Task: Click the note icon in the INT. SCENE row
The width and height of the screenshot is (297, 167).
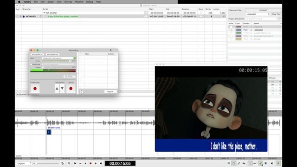Action: (x=146, y=13)
